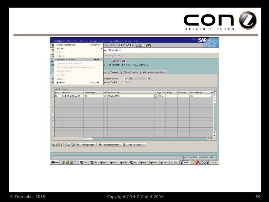Screen dimensions: 269x202
Task: Click the Select All icon below table
Action: (57, 145)
